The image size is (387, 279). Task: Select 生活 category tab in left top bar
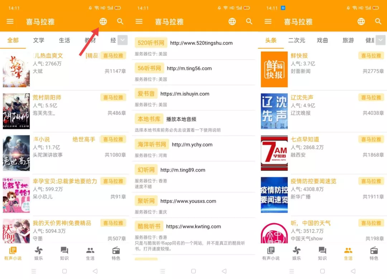tap(64, 40)
